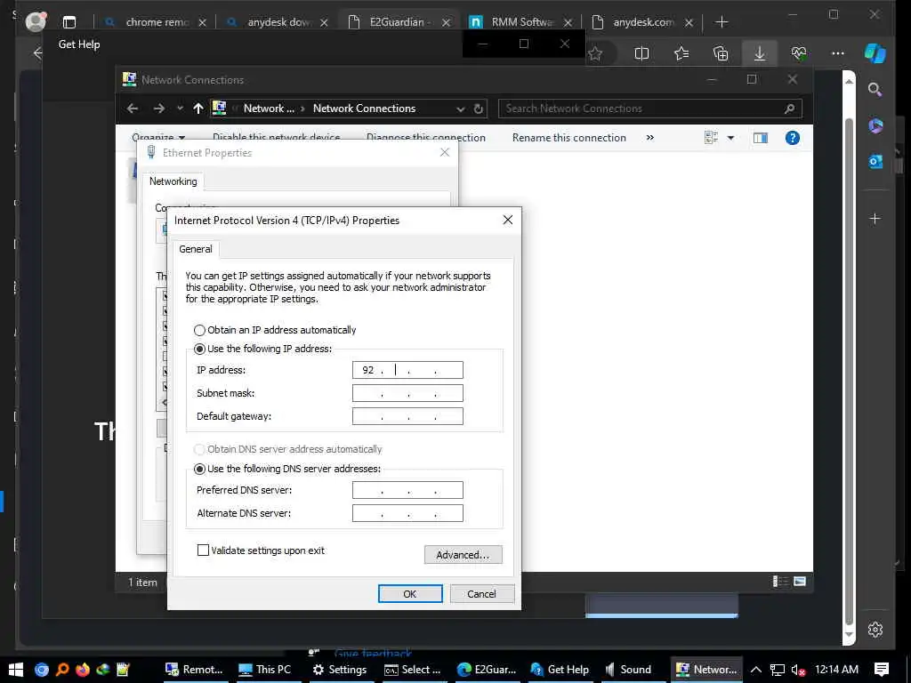Viewport: 911px width, 683px height.
Task: Show hidden system tray icons
Action: [x=756, y=670]
